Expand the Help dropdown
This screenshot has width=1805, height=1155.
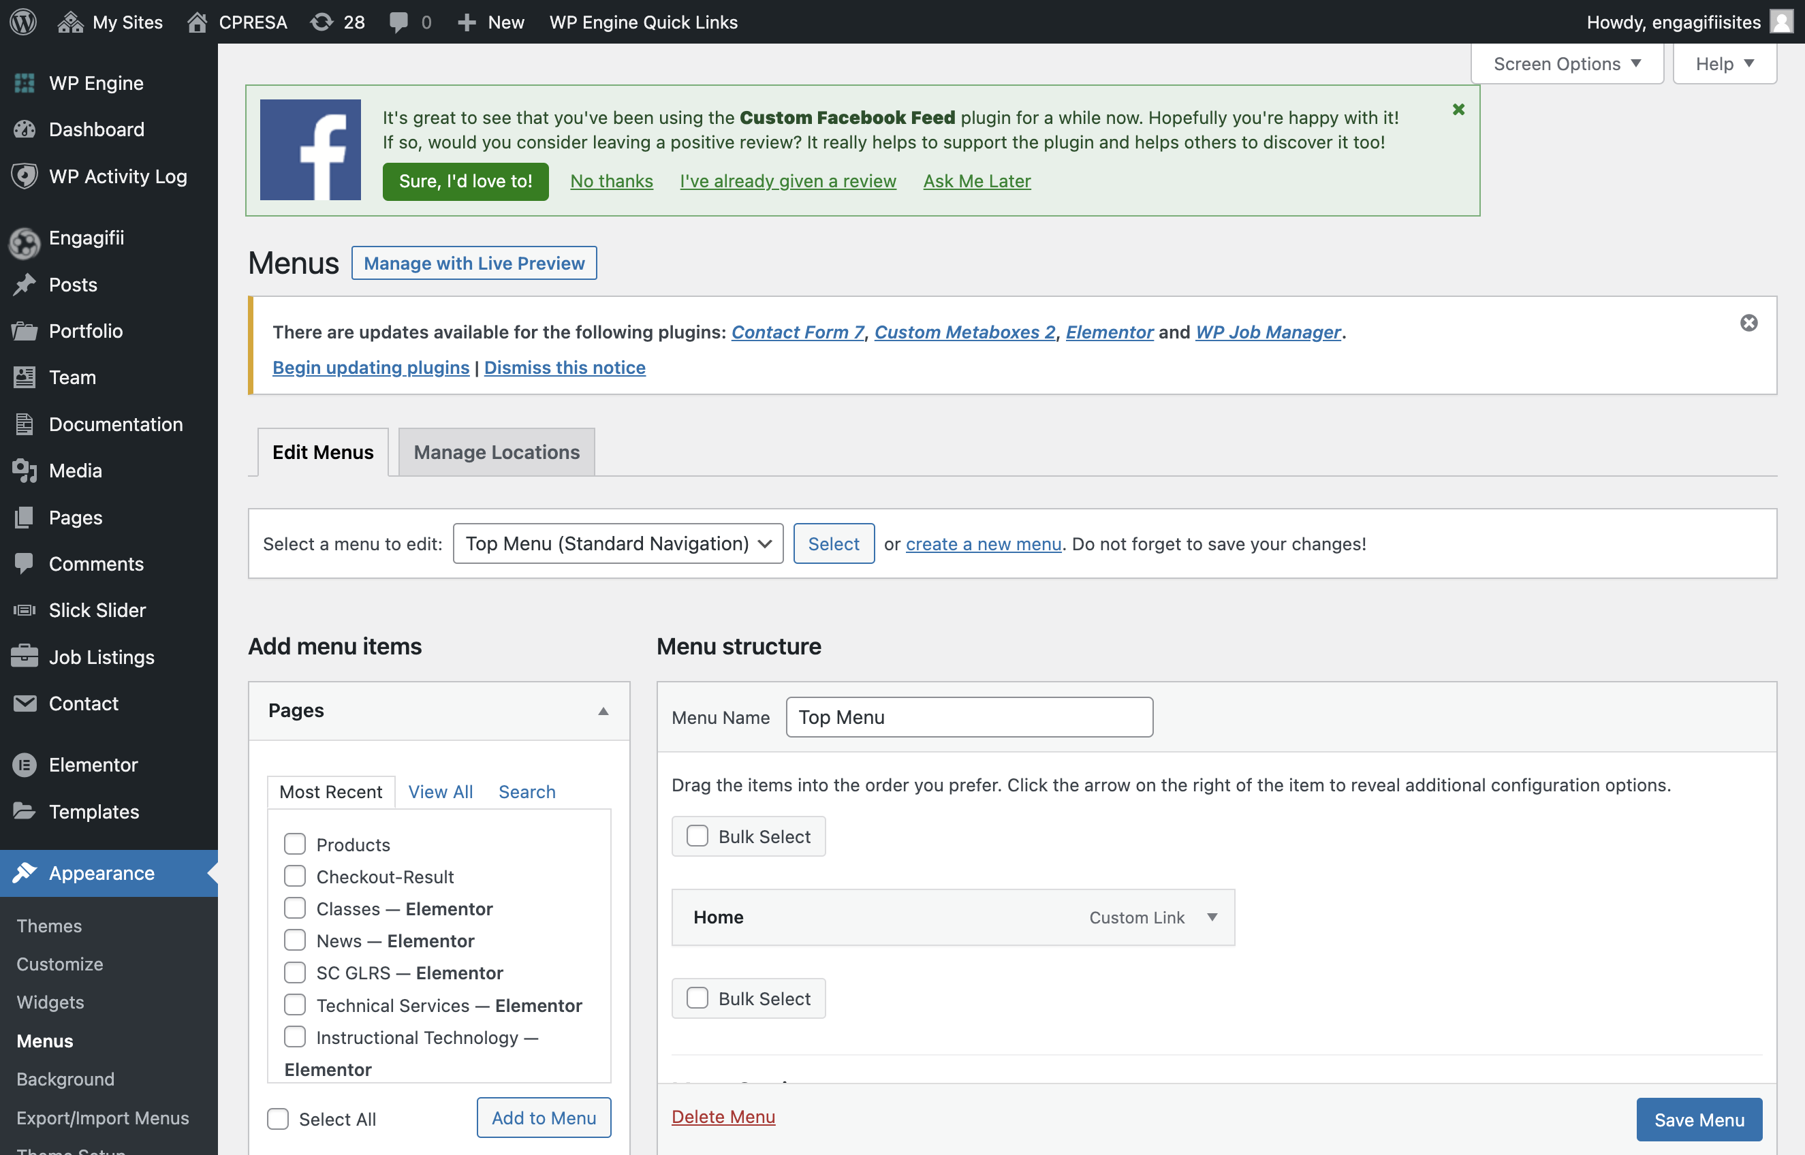point(1724,64)
